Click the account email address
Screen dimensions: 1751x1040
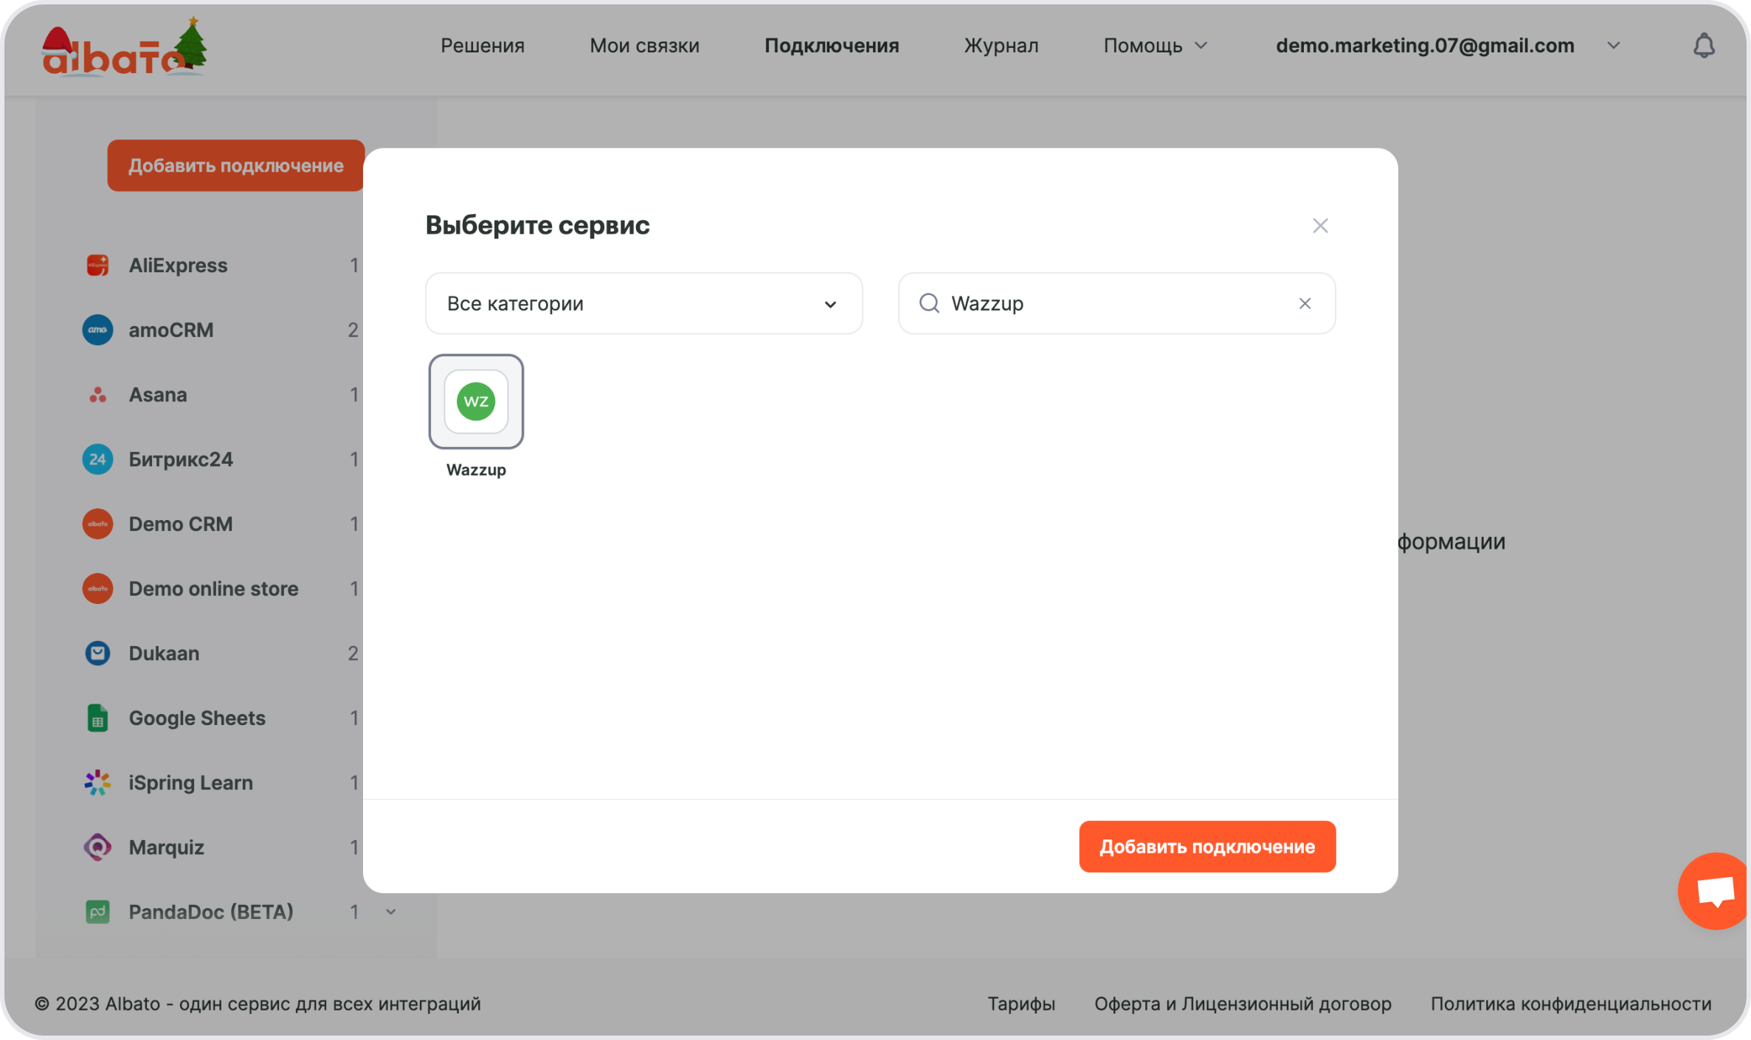coord(1425,46)
